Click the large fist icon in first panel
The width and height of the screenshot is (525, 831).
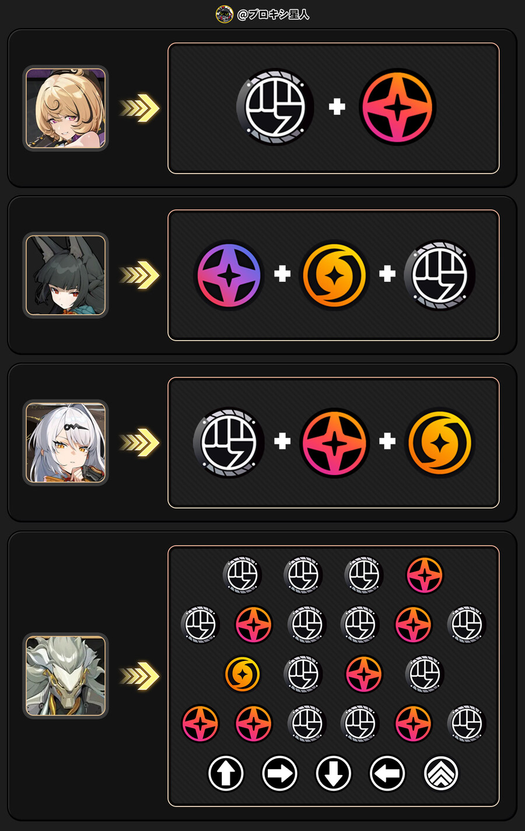[275, 107]
